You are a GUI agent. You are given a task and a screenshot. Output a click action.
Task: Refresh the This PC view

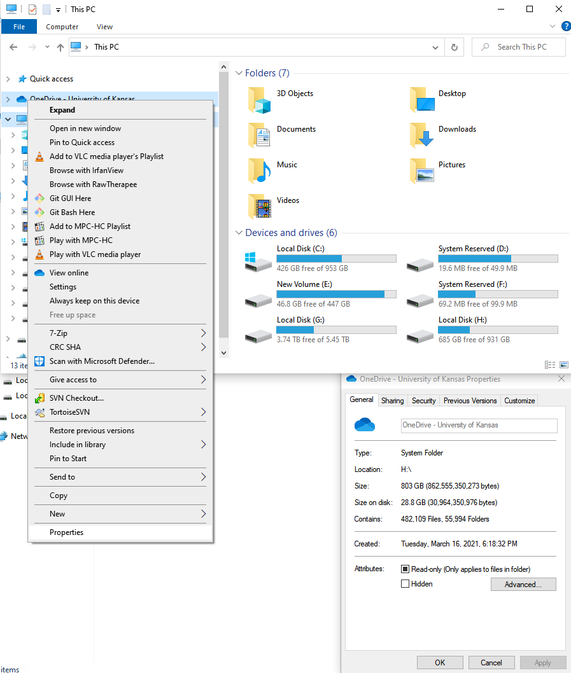(454, 47)
